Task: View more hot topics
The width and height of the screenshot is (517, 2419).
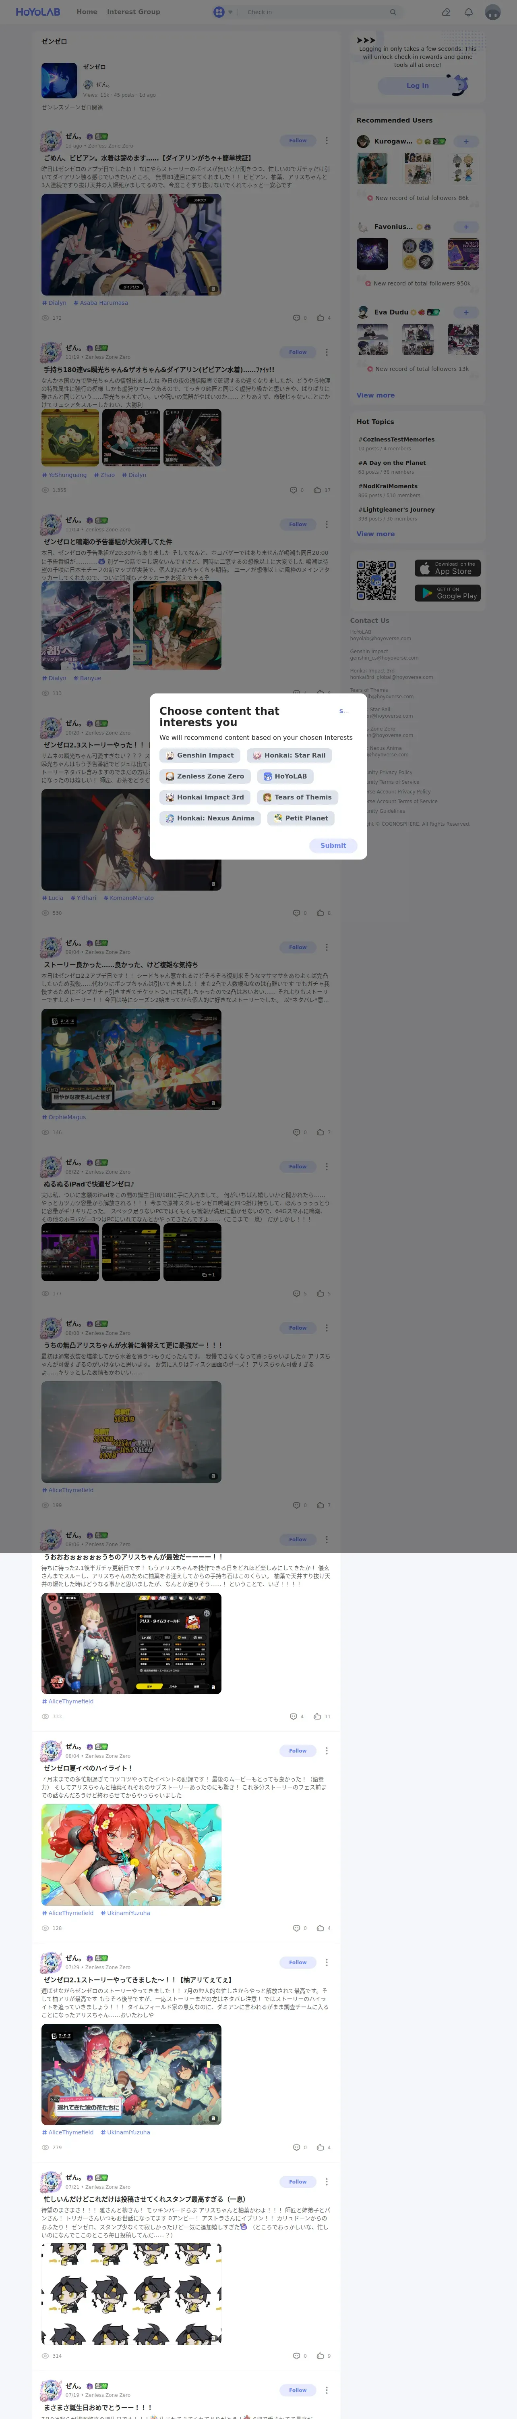Action: pos(375,533)
